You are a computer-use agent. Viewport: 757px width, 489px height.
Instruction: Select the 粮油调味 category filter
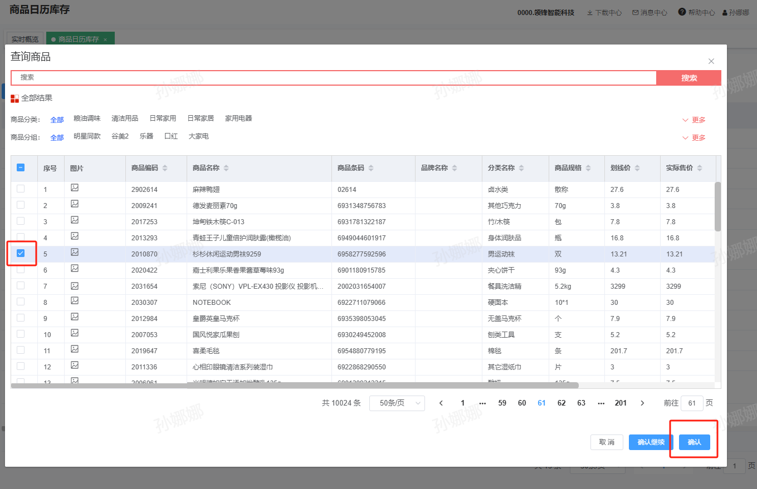pos(87,118)
